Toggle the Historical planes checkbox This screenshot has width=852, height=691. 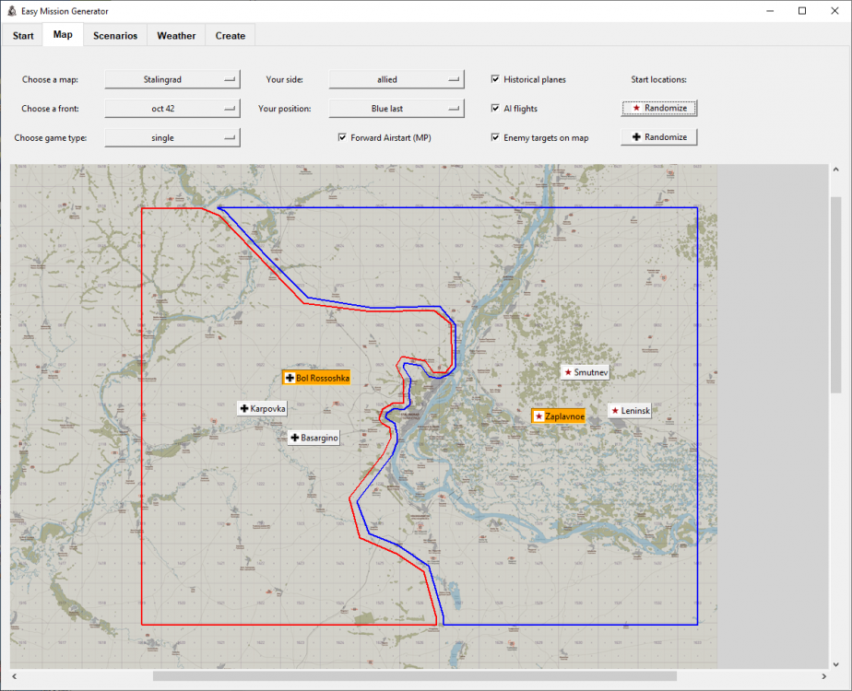pos(496,80)
